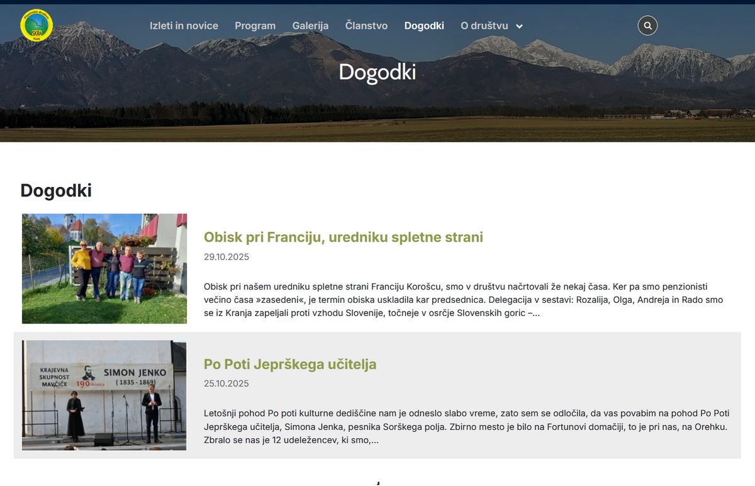This screenshot has height=486, width=755.
Task: Go to the Program page
Action: (x=255, y=26)
